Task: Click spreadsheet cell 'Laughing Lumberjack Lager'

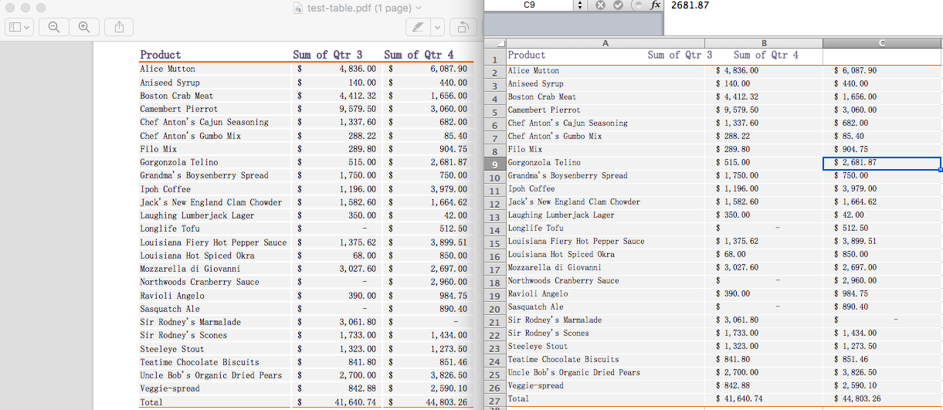Action: (x=561, y=215)
